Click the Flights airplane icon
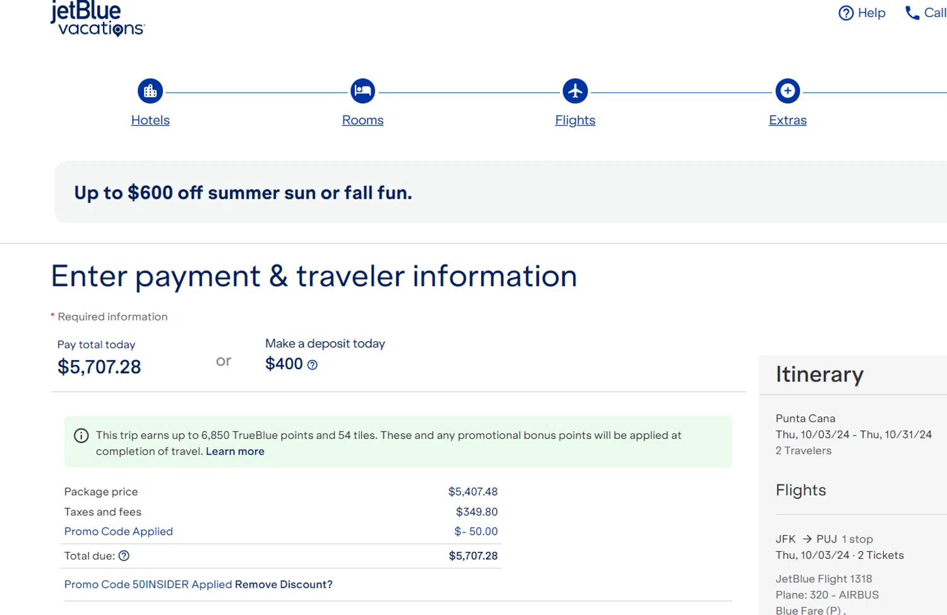Screen dimensions: 947x615 click(575, 91)
